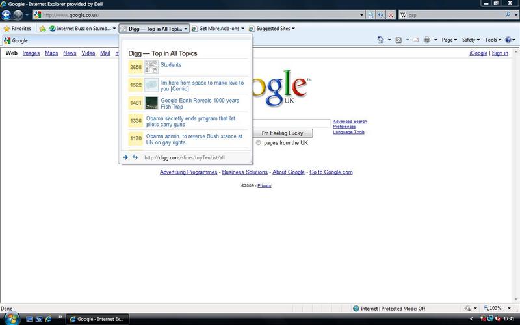Open the Windows Start orb

coord(11,318)
